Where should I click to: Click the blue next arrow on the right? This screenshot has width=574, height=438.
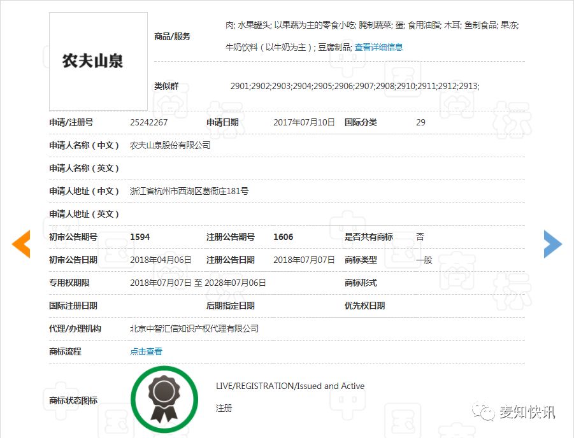coord(552,244)
